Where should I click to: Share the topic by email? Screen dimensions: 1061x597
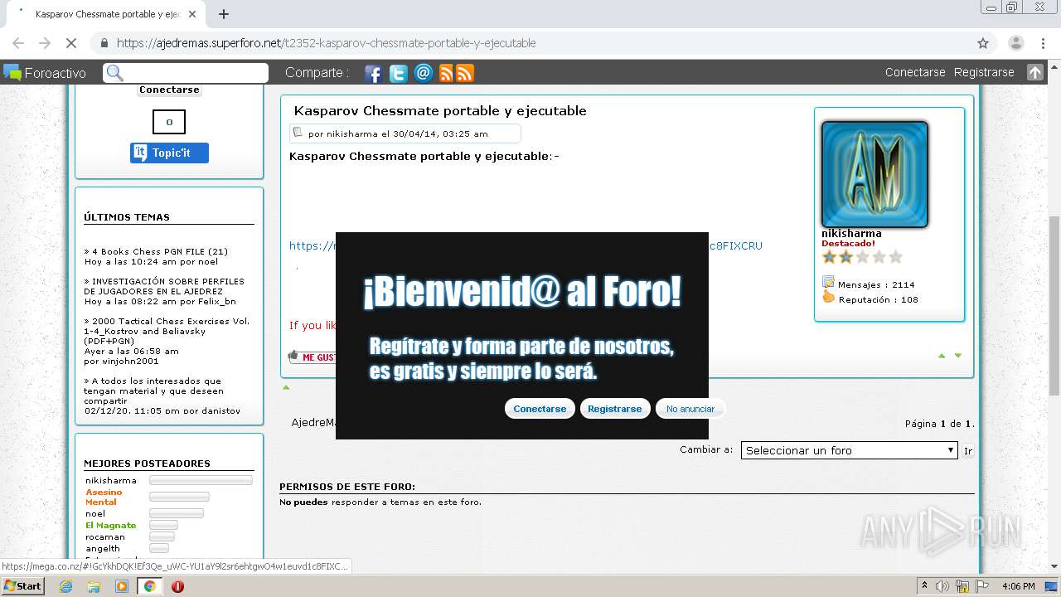click(424, 73)
